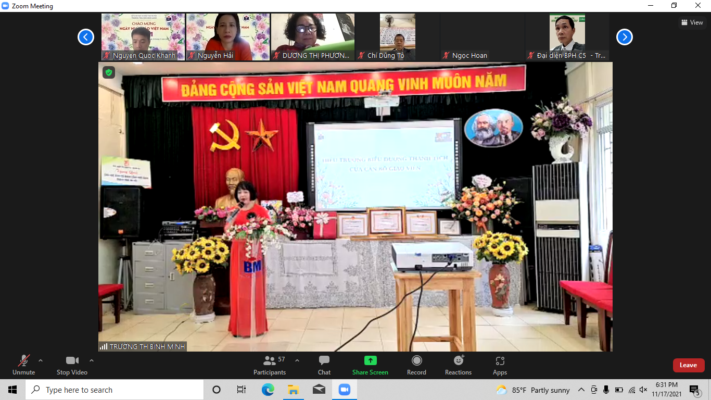Click the TRƯỜNG TH BÌNH MINH speaker label
The image size is (711, 400).
[x=143, y=346]
